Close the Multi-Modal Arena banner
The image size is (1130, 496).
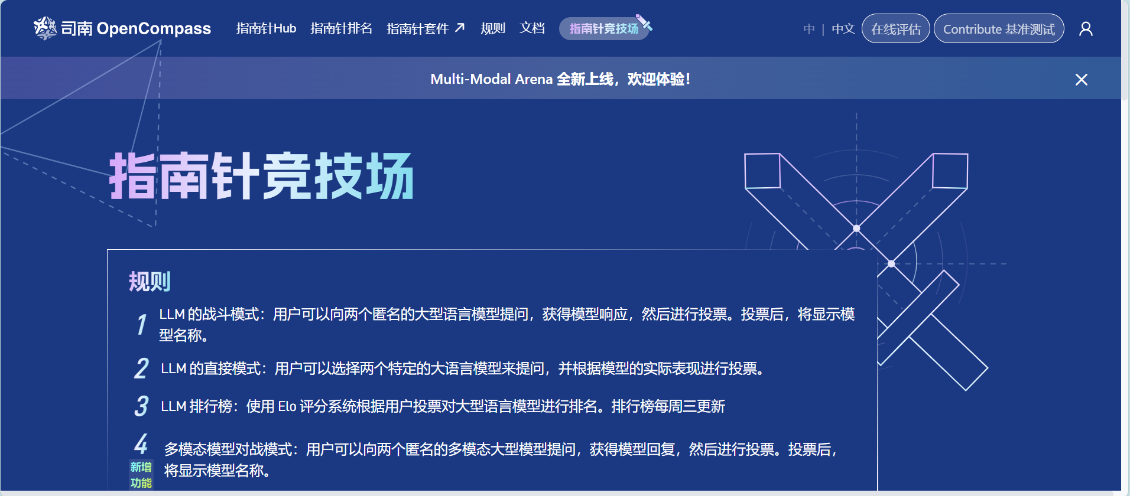[x=1082, y=79]
